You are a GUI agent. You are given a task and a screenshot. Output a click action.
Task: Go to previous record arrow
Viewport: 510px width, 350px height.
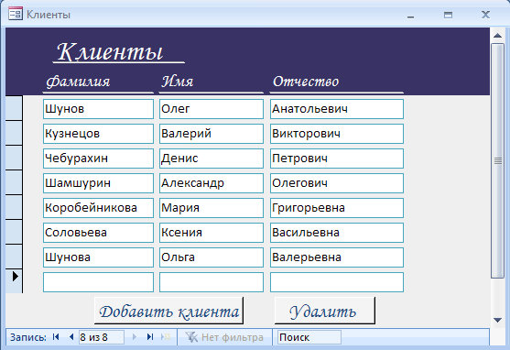71,337
